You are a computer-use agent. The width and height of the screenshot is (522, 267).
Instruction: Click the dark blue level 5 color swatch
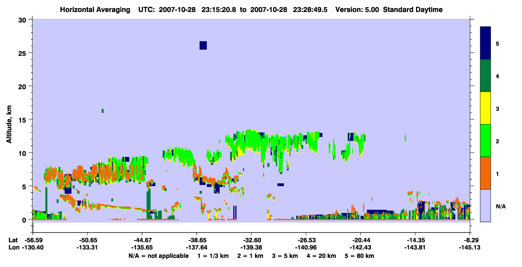[x=485, y=43]
